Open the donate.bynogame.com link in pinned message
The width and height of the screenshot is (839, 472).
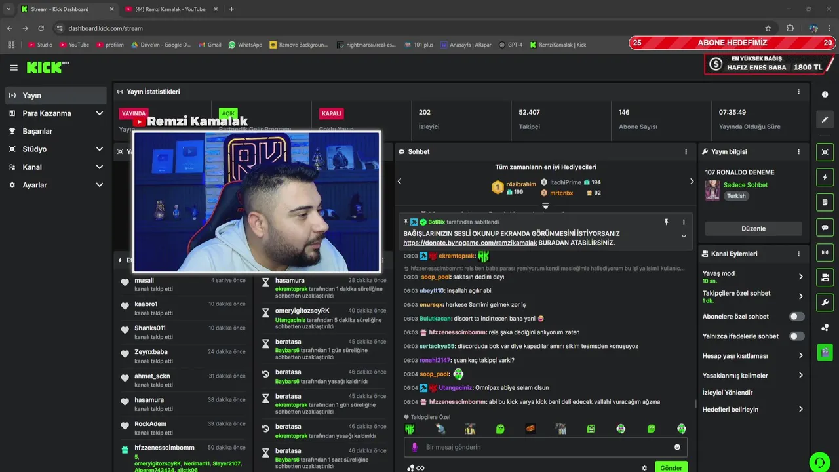pyautogui.click(x=470, y=243)
